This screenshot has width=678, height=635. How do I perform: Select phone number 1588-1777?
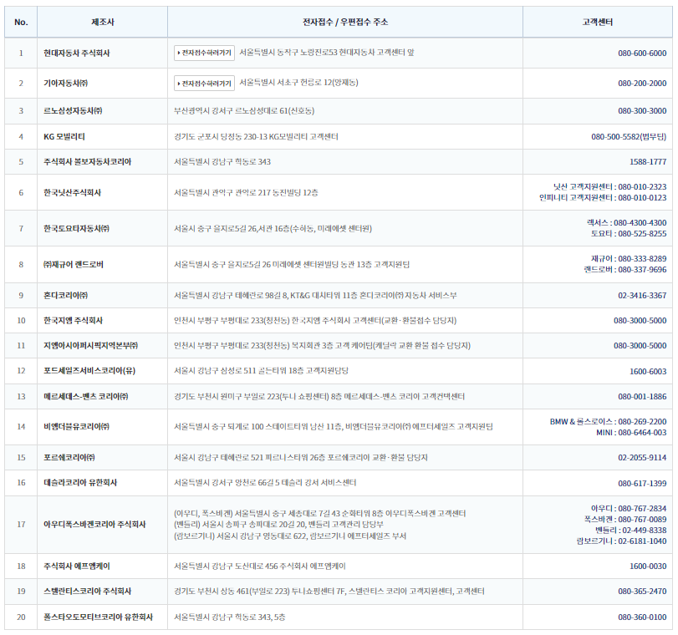648,161
